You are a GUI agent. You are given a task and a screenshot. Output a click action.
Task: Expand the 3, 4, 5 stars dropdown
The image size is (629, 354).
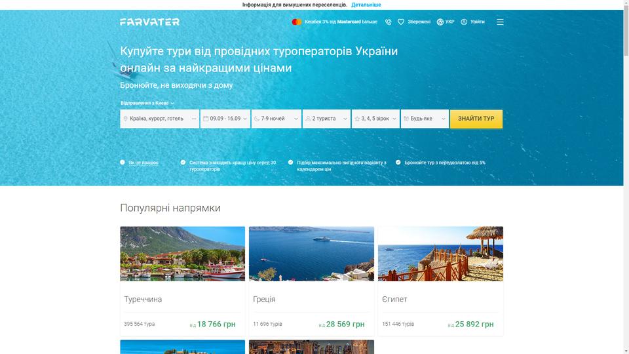tap(376, 119)
